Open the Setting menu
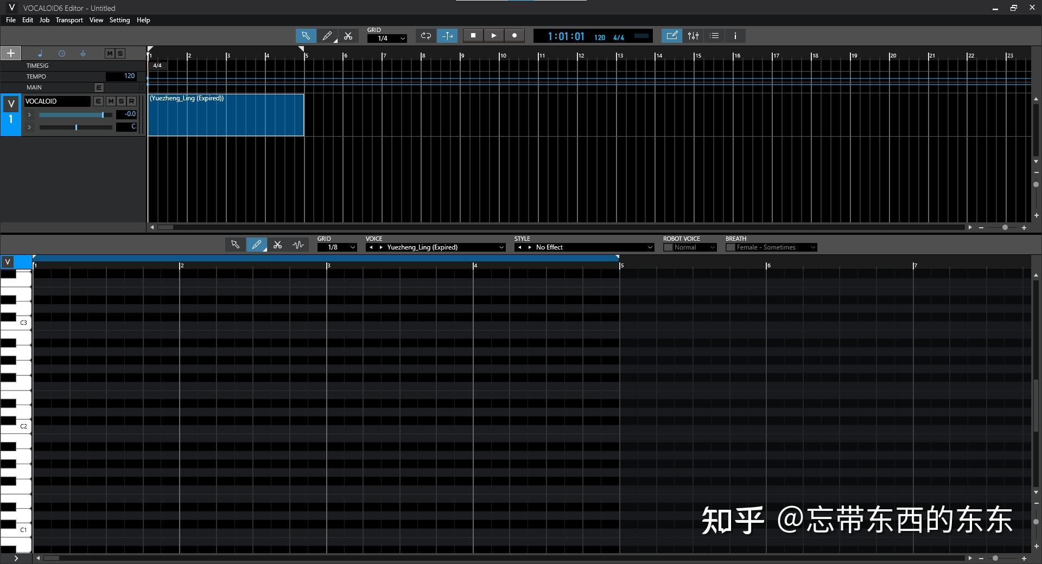Screen dimensions: 1042x564 pyautogui.click(x=119, y=20)
